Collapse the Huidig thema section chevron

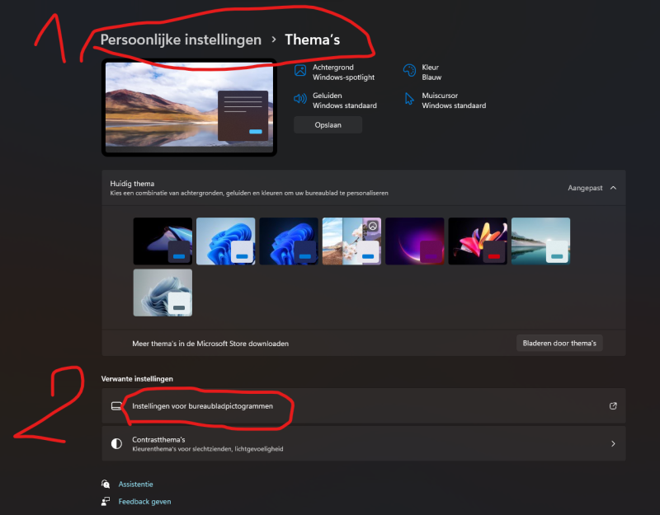point(613,188)
